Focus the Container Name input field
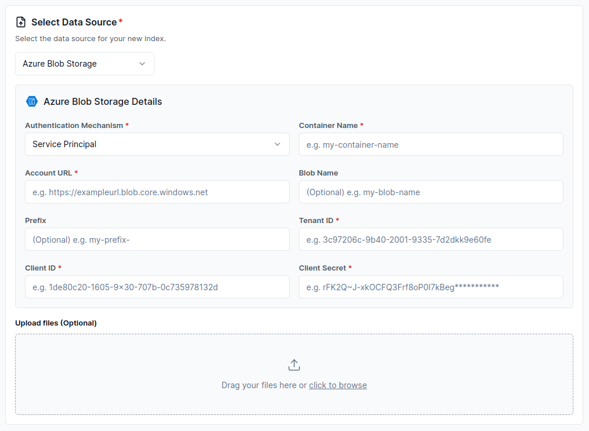Image resolution: width=589 pixels, height=431 pixels. point(431,144)
